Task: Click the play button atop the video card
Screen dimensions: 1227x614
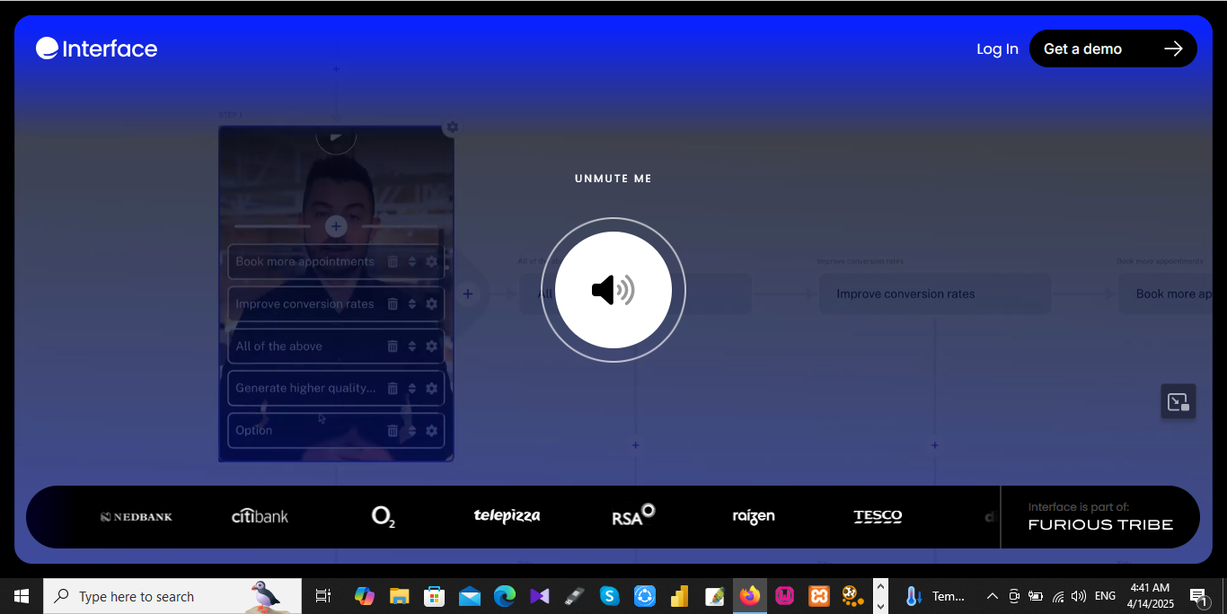Action: coord(336,138)
